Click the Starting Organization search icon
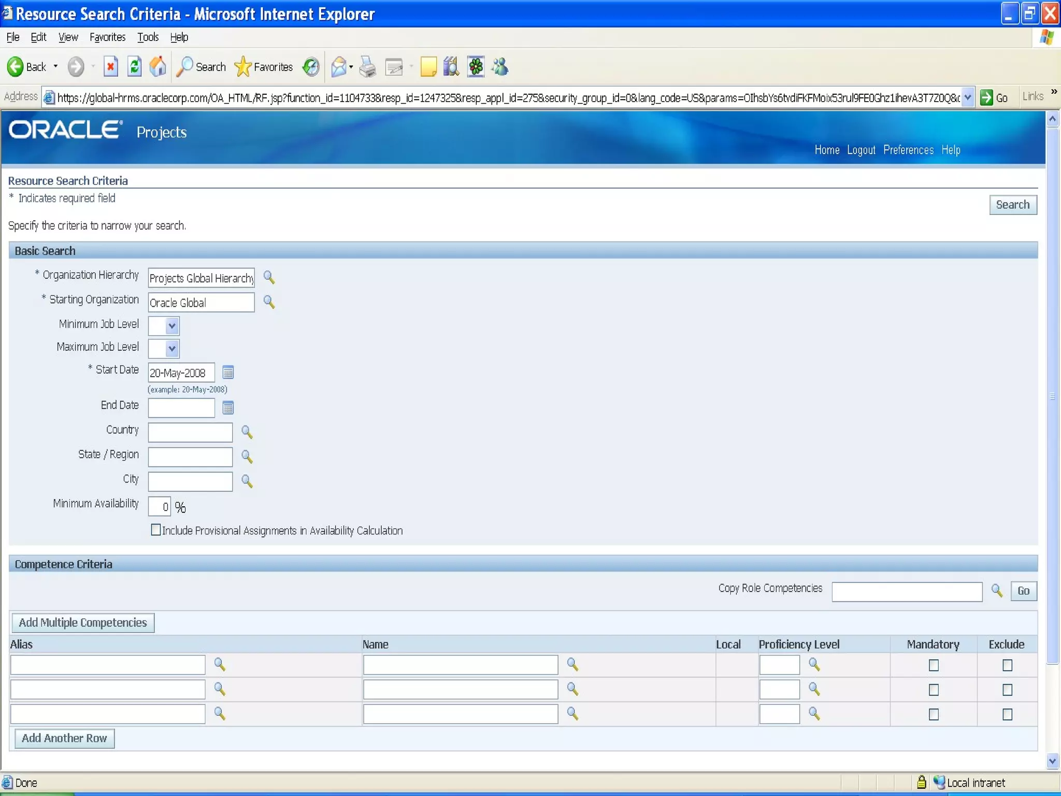The image size is (1061, 796). [x=268, y=302]
